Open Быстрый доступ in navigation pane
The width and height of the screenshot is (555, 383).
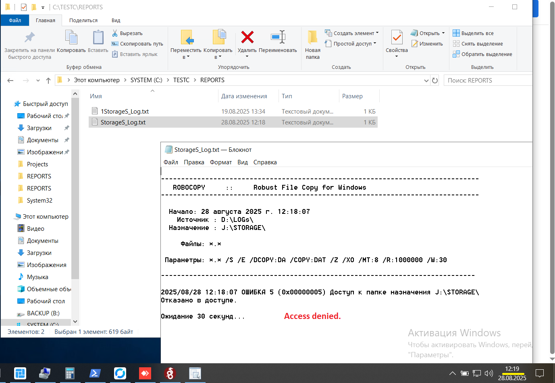41,104
